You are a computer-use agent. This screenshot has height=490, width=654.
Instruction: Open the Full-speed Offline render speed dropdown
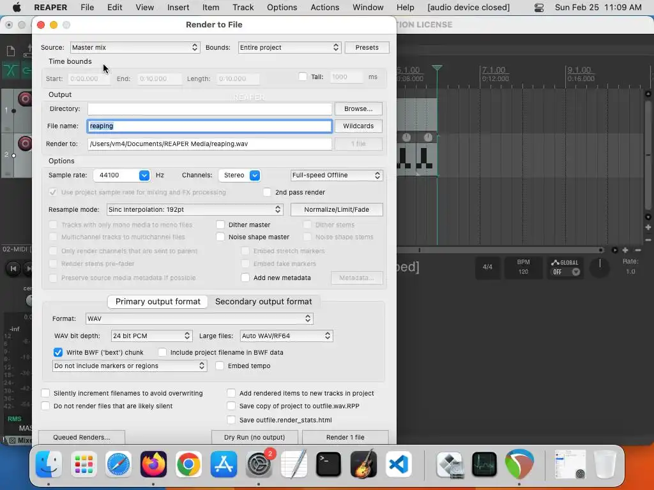(336, 175)
